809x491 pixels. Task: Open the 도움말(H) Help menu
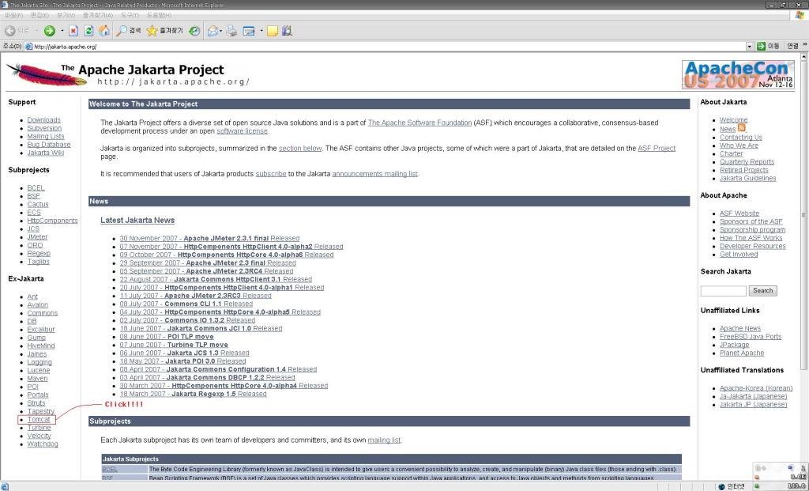pyautogui.click(x=159, y=16)
